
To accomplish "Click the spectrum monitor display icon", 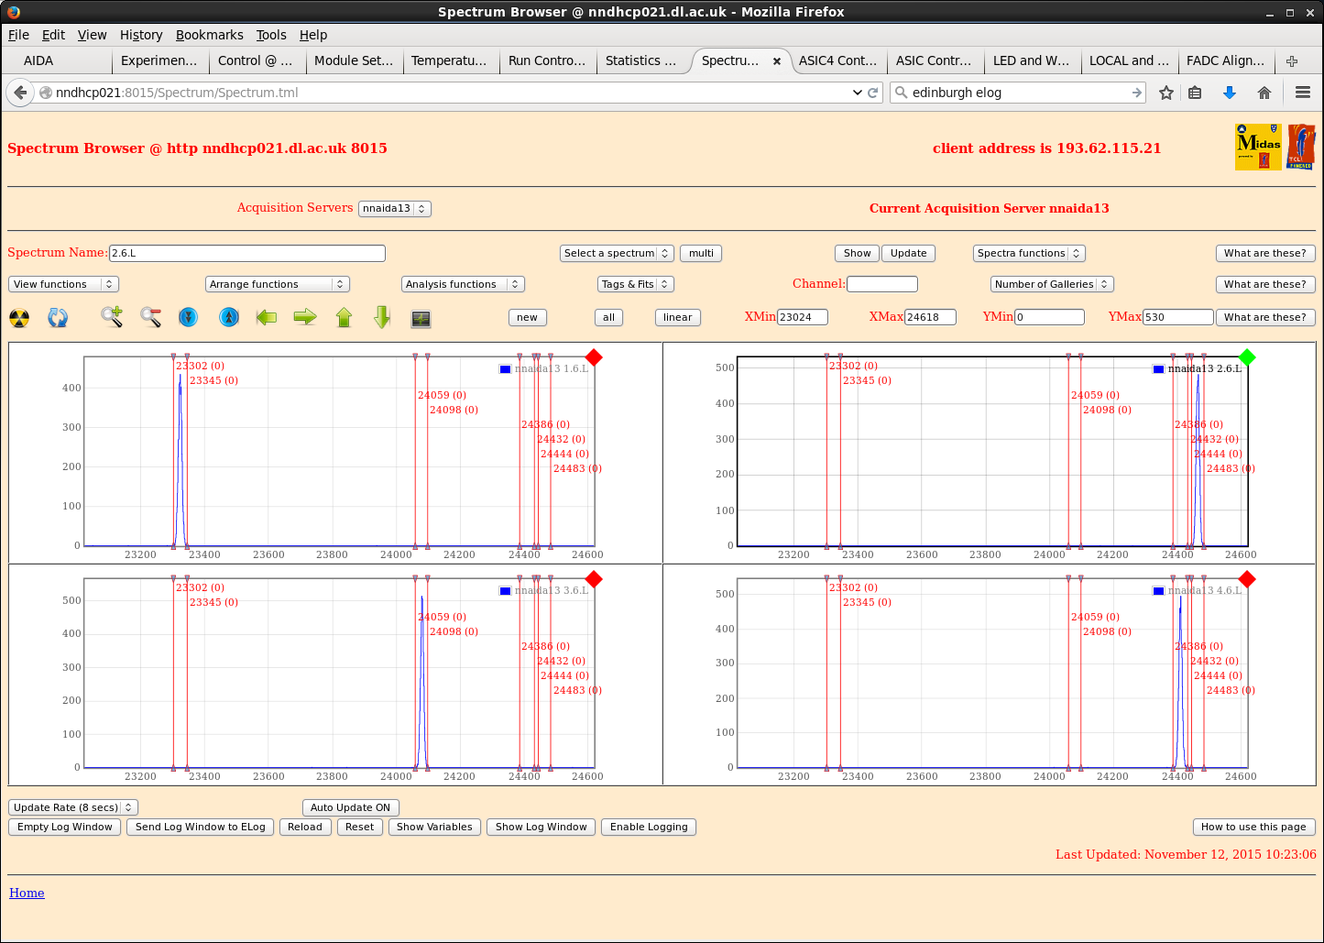I will 421,318.
